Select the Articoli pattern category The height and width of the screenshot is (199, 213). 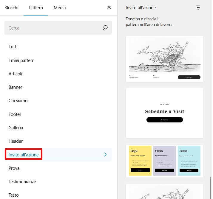[x=16, y=74]
